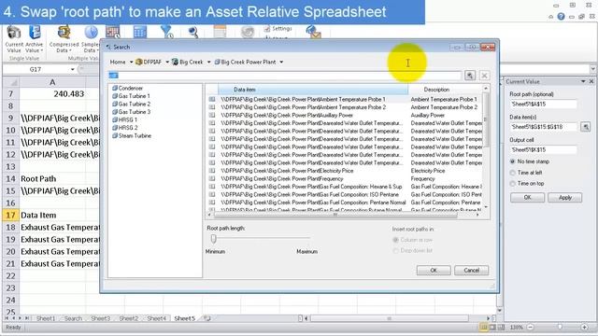
Task: Select No time stamp radio option
Action: [x=513, y=161]
